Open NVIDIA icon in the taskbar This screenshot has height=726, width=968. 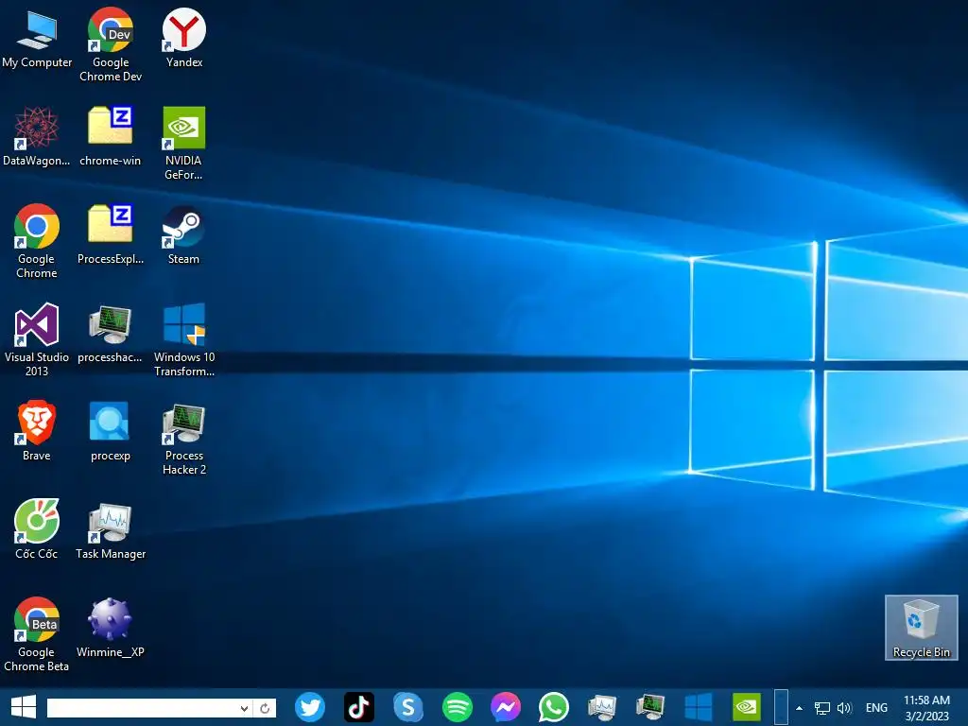[747, 707]
